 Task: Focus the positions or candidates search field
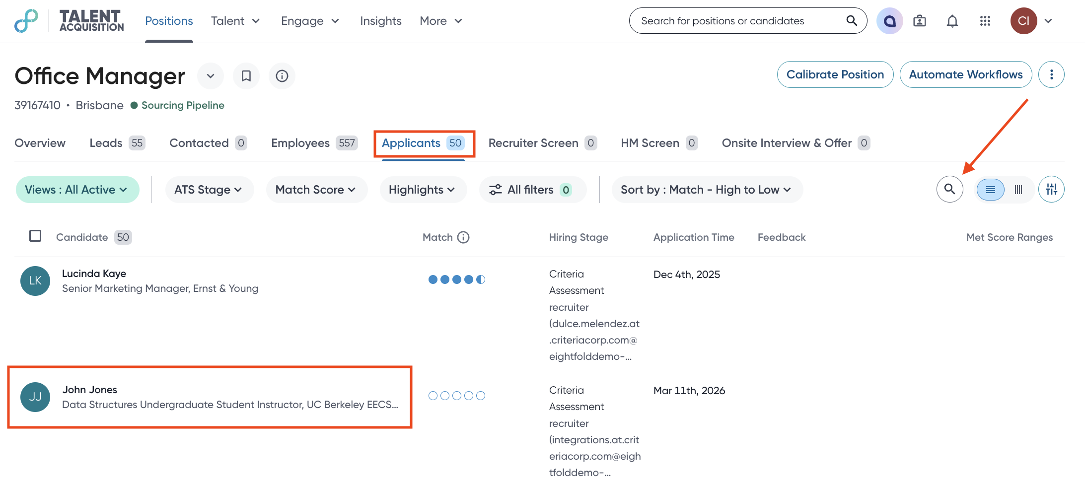740,21
